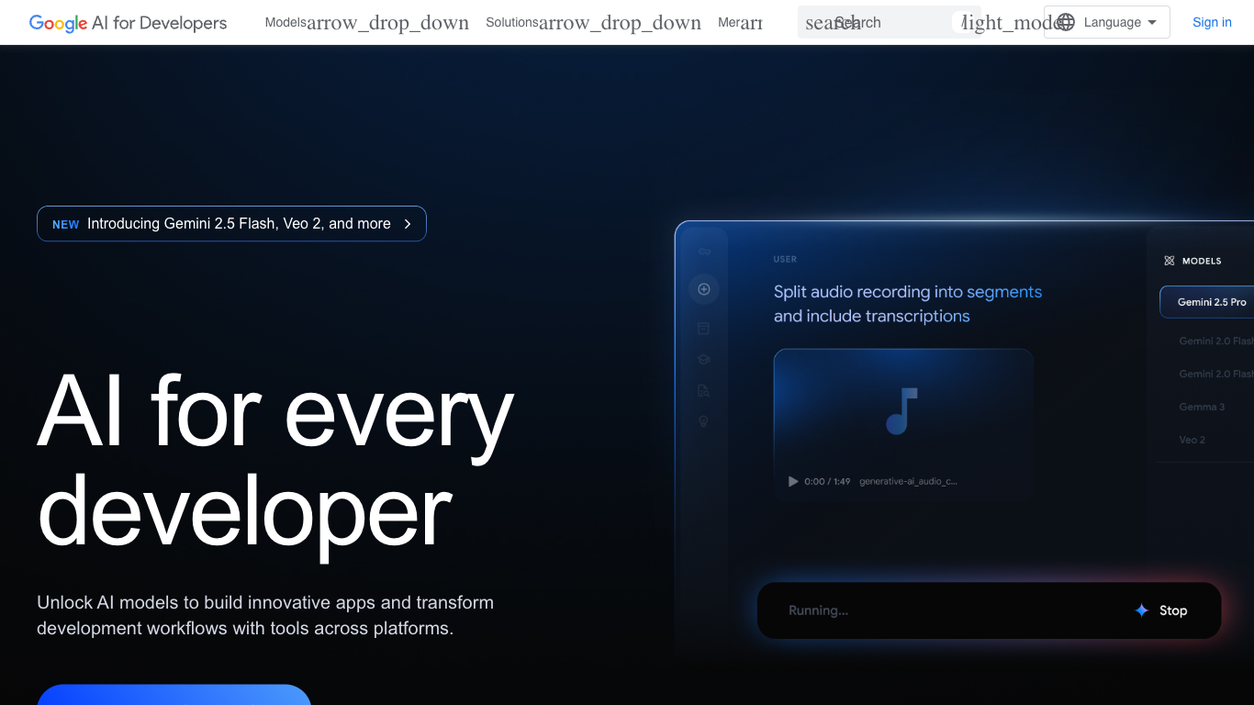
Task: Click the NEW badge label
Action: [x=65, y=225]
